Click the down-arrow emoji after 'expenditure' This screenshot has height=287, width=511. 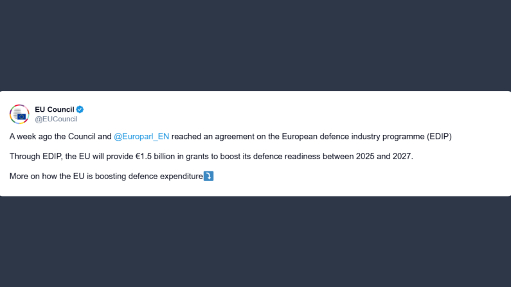(x=208, y=176)
